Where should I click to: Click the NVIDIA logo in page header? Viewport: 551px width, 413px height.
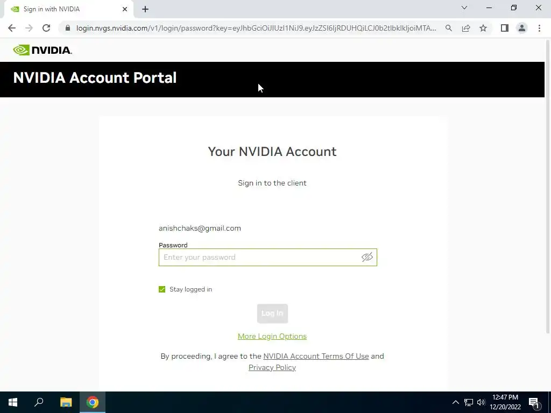point(43,50)
